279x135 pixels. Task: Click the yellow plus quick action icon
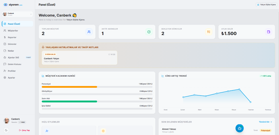coord(103,131)
